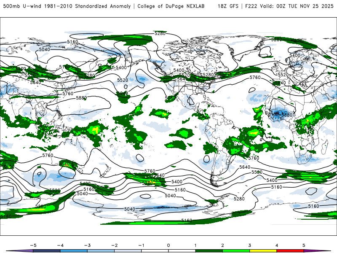This screenshot has width=337, height=253.
Task: Click the '3' colorbar tick label
Action: [x=249, y=245]
